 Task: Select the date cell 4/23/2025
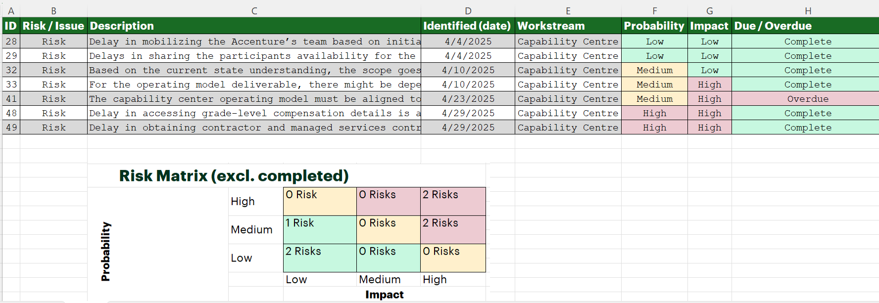coord(468,99)
